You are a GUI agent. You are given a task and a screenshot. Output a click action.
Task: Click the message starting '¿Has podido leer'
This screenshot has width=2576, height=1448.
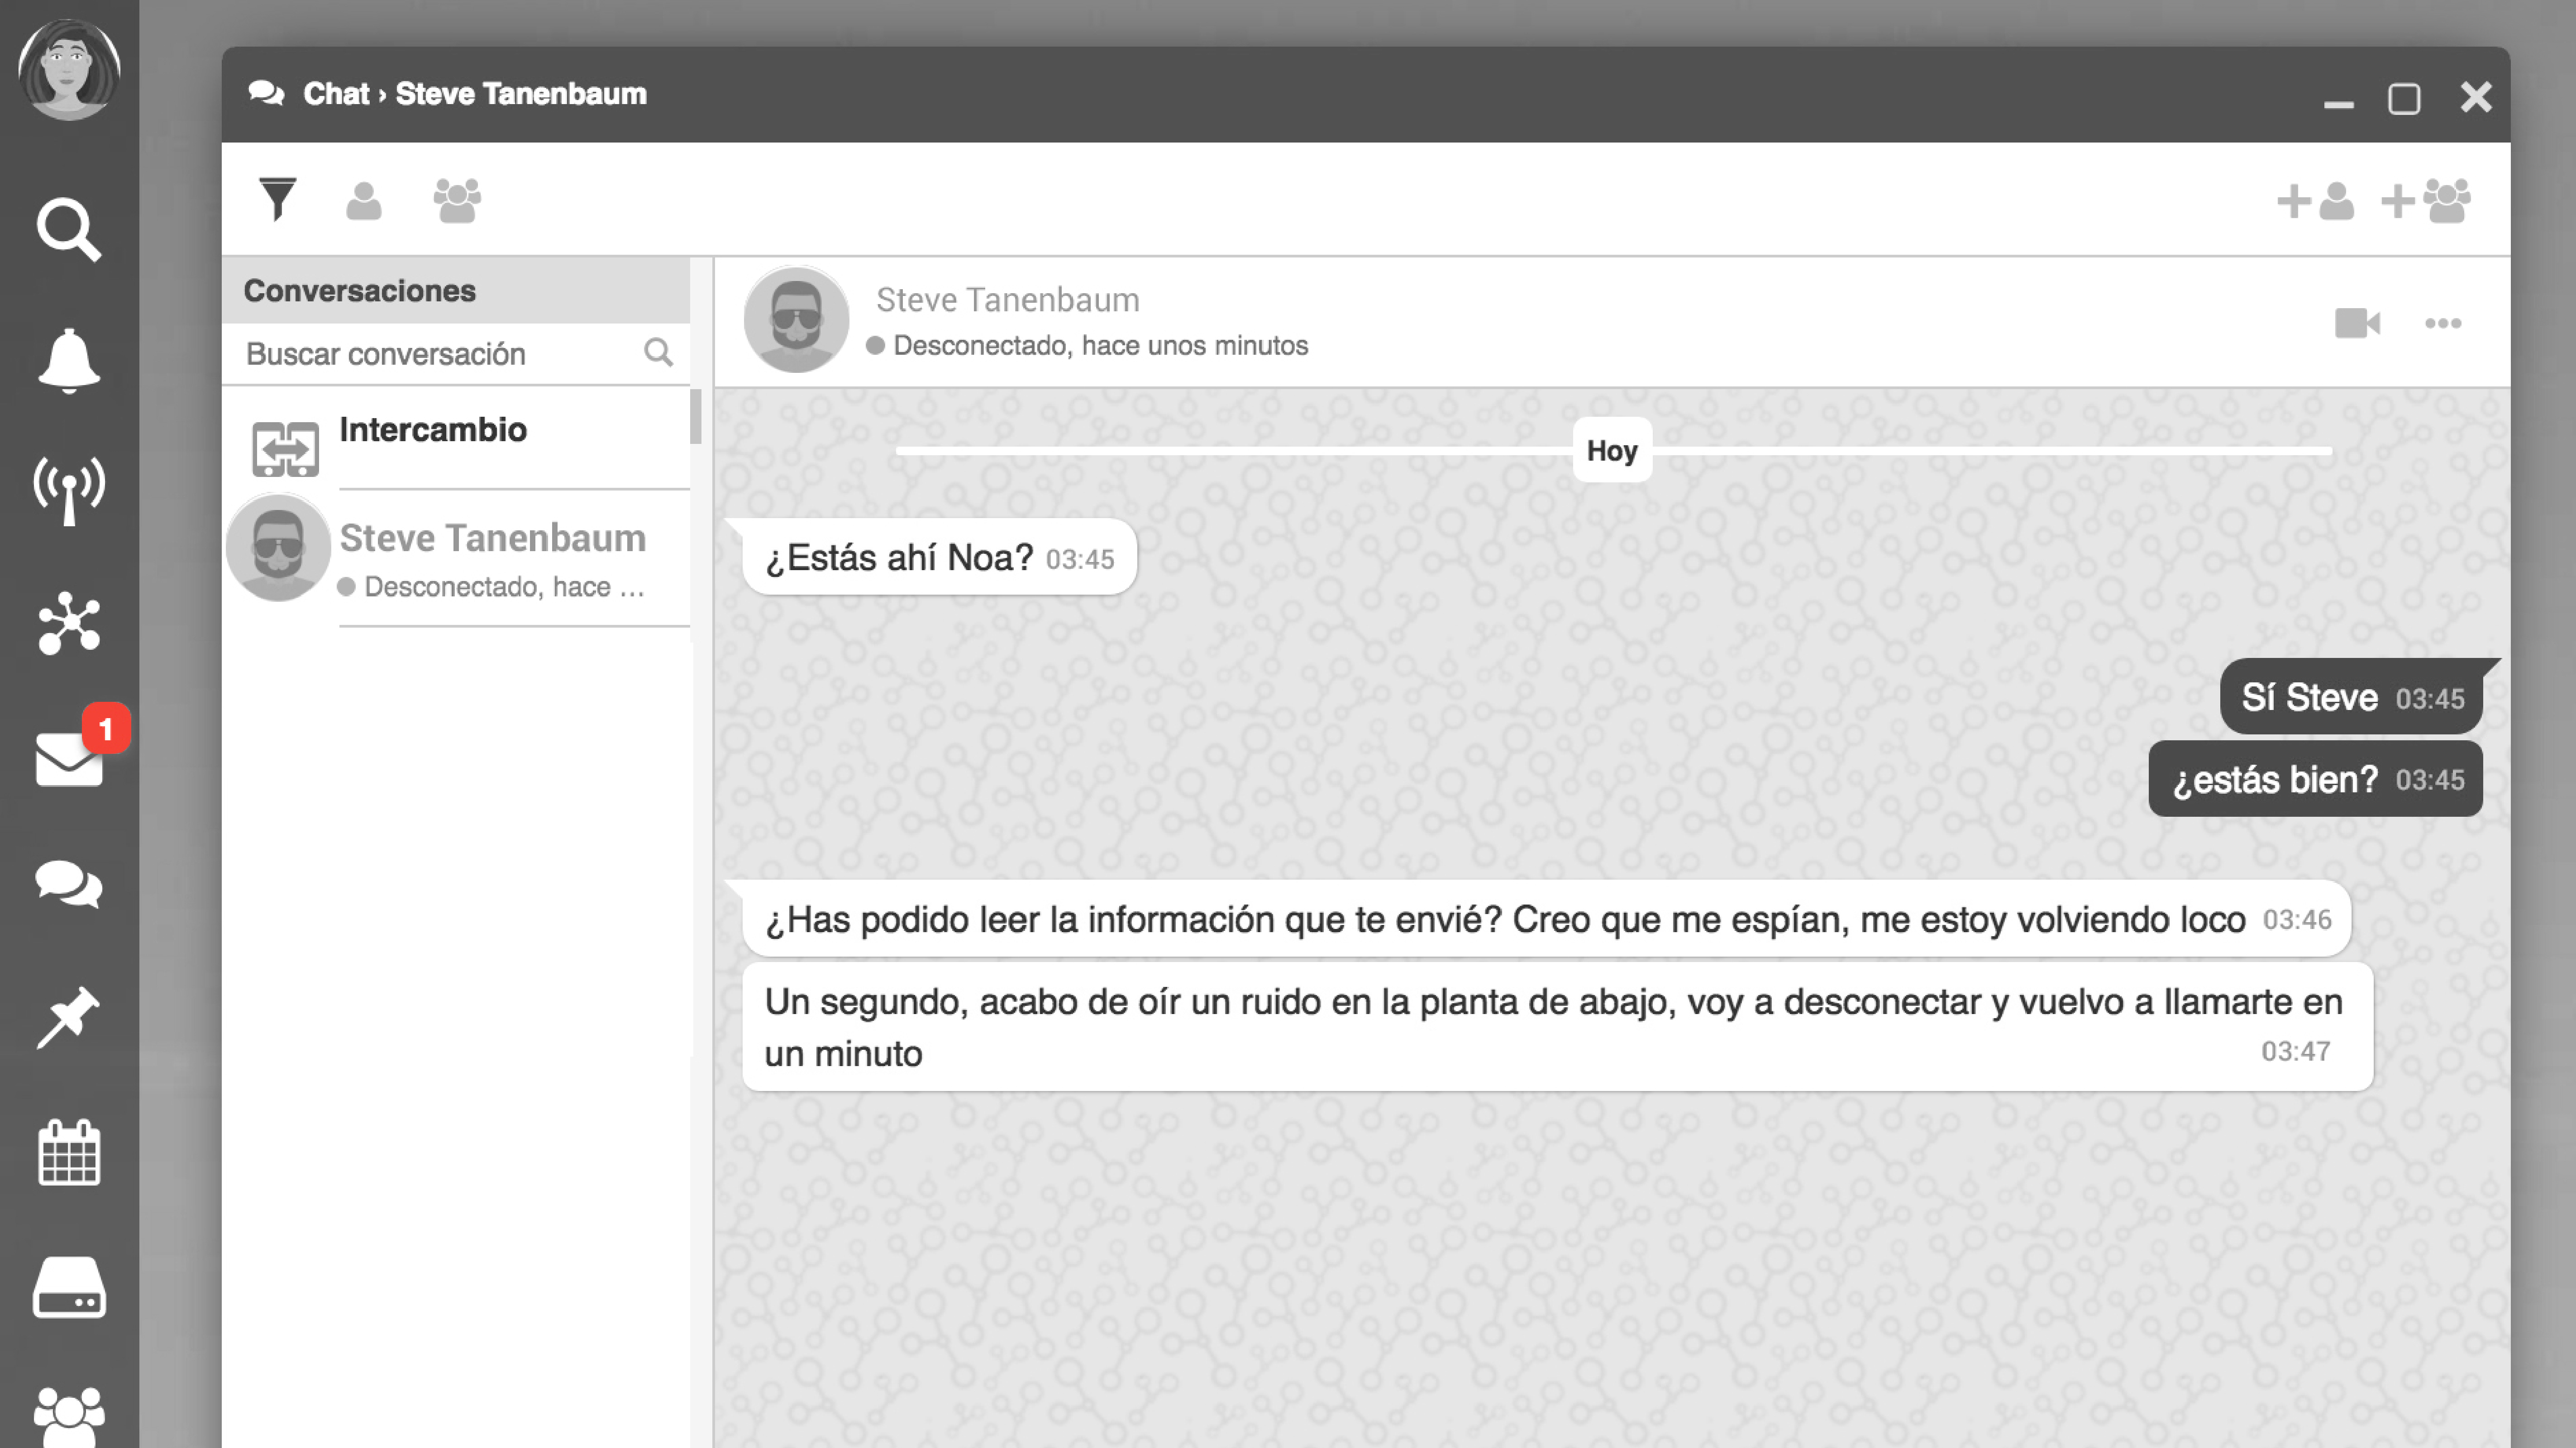click(1546, 919)
